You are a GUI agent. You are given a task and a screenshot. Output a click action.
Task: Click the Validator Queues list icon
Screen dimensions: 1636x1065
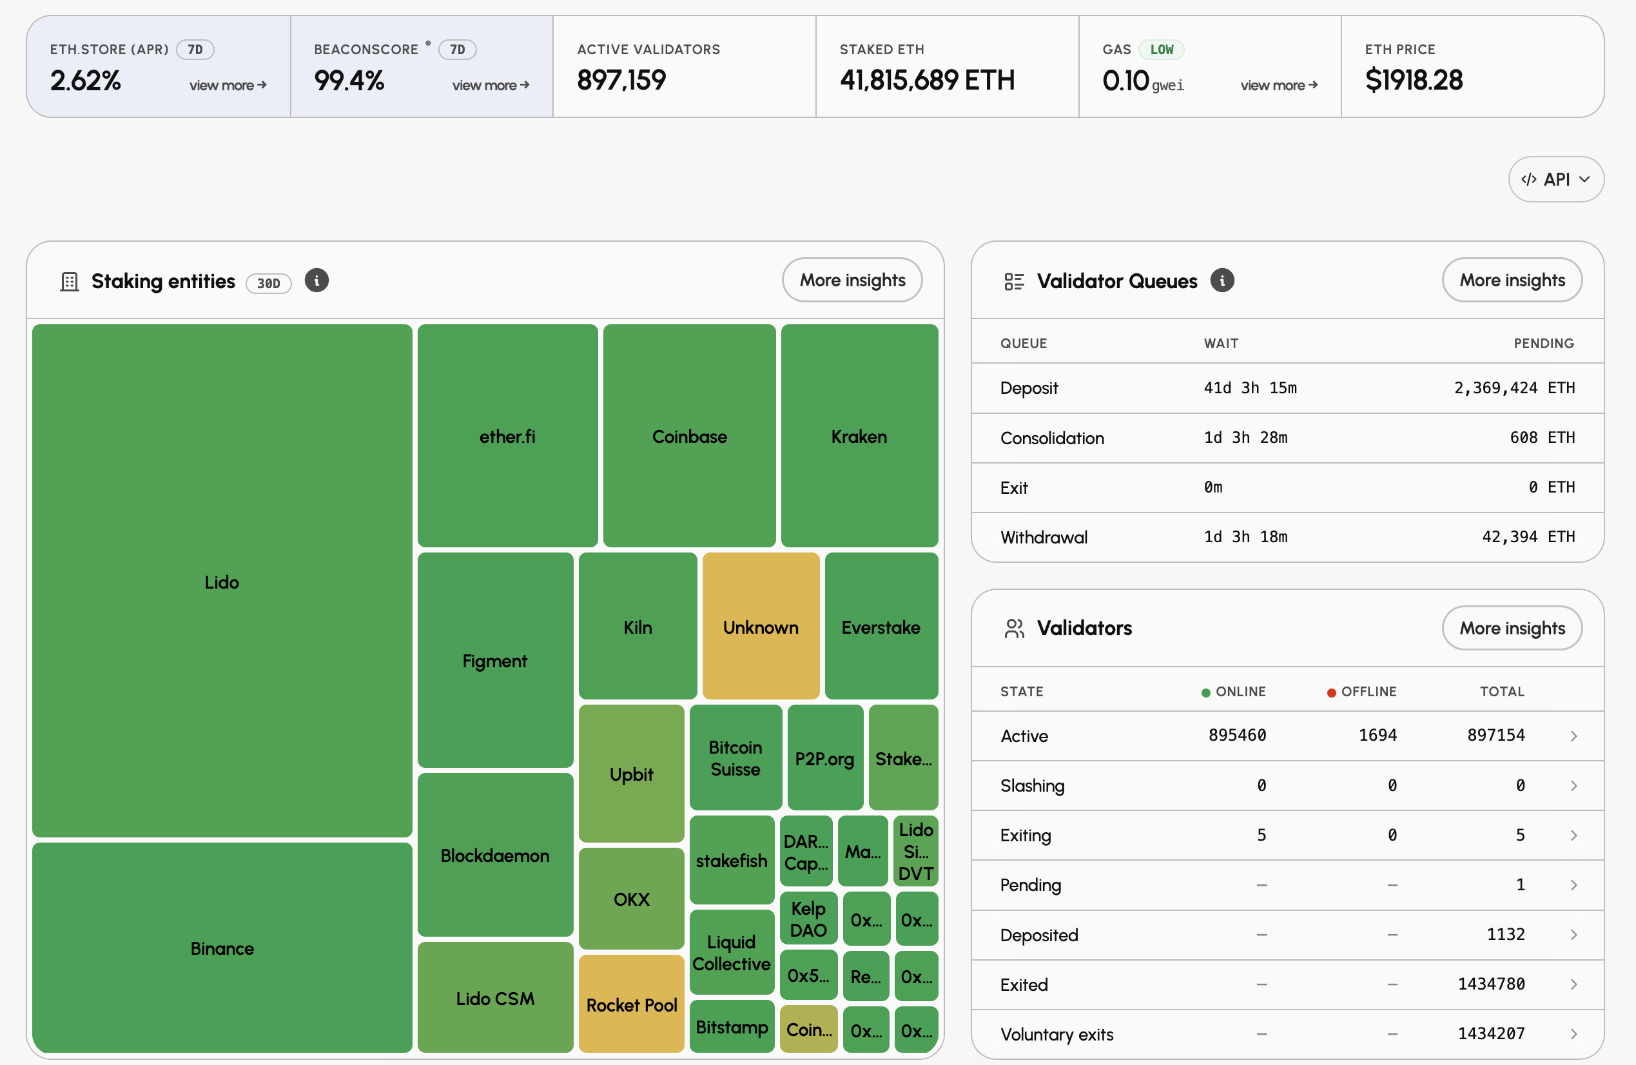pyautogui.click(x=1014, y=282)
